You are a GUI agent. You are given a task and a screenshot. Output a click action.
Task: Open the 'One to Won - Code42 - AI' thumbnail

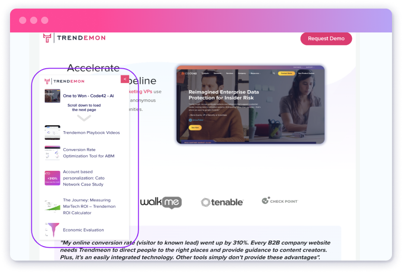(x=53, y=96)
